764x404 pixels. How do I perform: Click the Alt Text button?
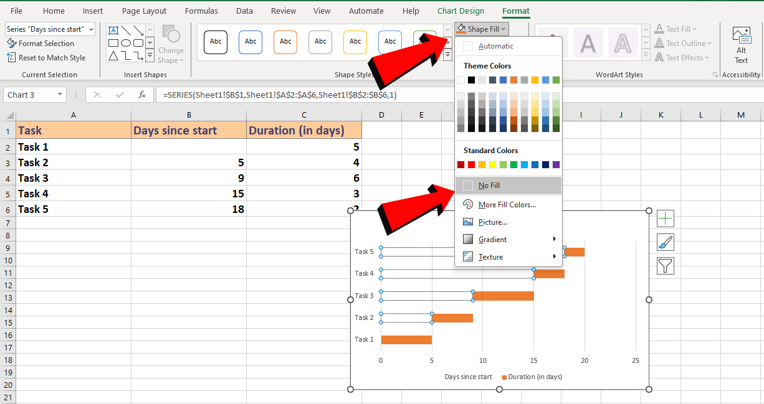(740, 44)
